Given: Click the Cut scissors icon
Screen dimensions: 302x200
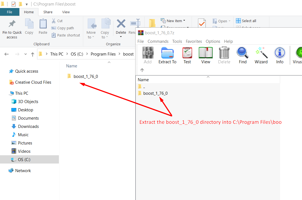Looking at the screenshot, I should point(54,21).
